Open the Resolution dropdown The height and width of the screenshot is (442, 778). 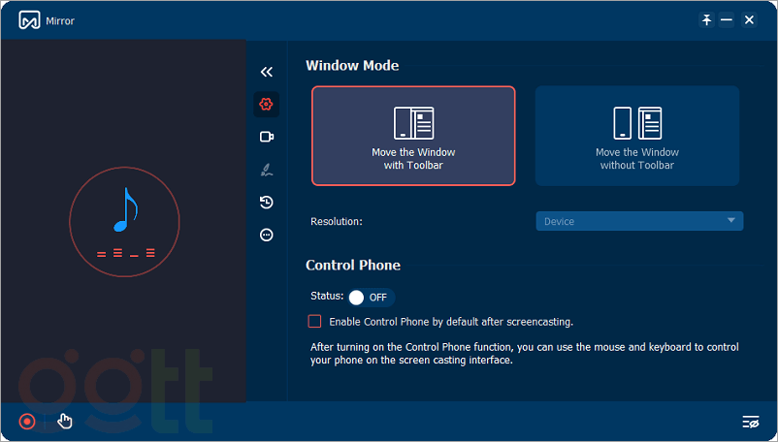pyautogui.click(x=638, y=221)
